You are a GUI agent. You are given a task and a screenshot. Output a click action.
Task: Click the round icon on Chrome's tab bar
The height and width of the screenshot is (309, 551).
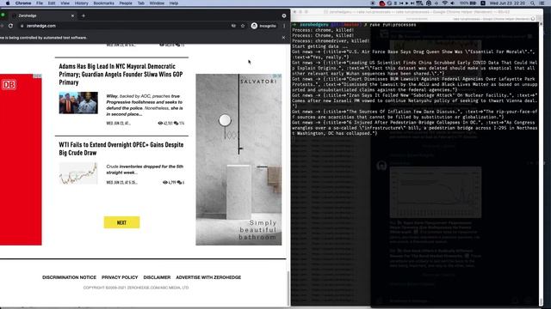284,15
